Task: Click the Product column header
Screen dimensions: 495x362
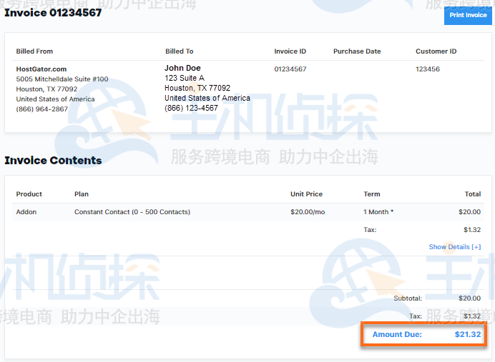Action: click(x=29, y=194)
